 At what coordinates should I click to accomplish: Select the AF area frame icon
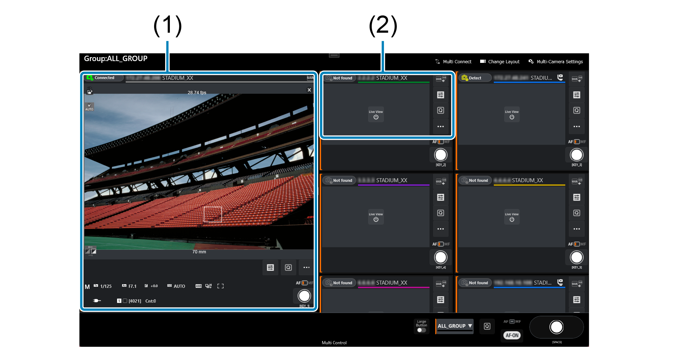click(221, 286)
